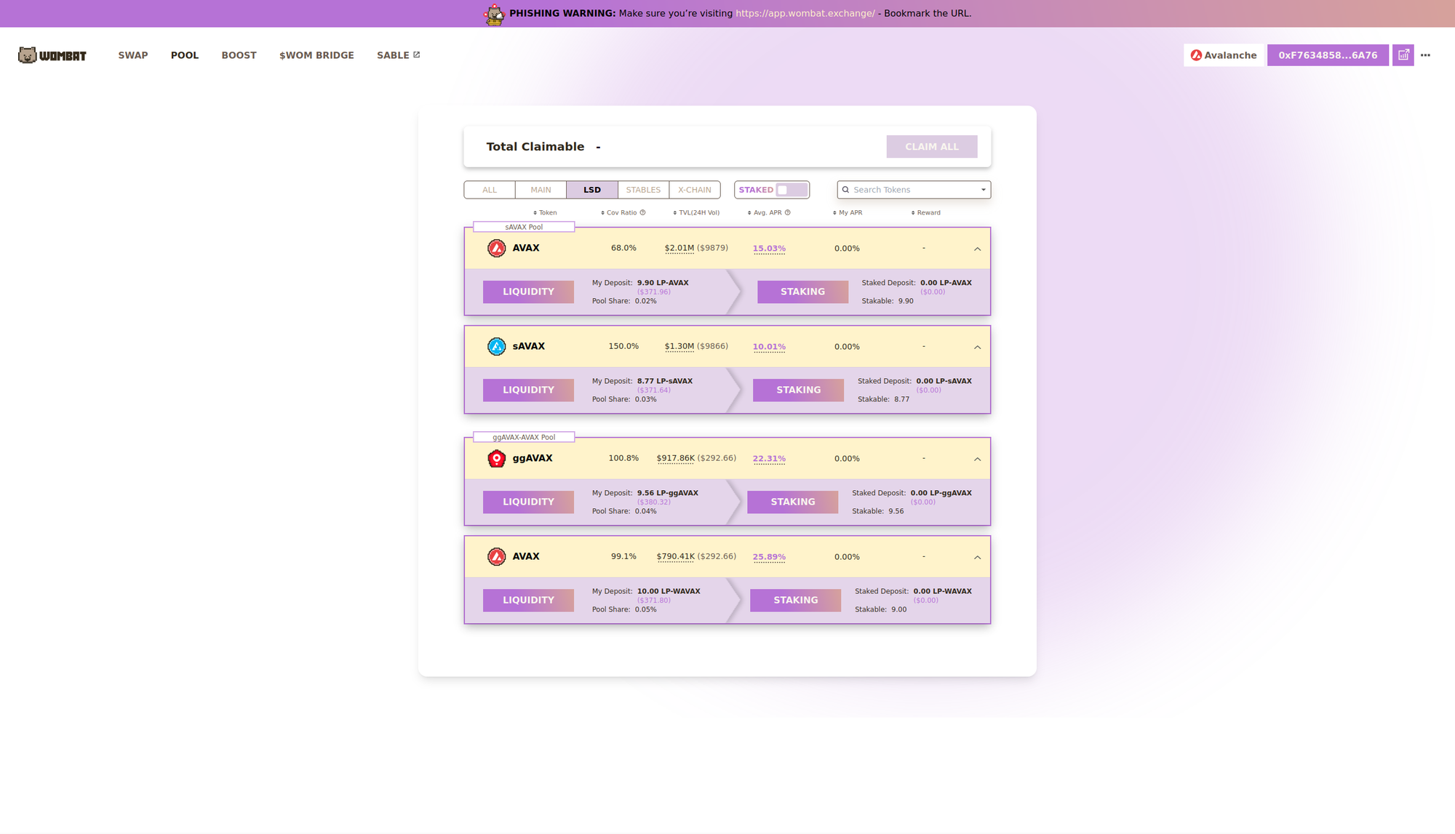1455x834 pixels.
Task: Toggle the STAKED switch
Action: point(791,190)
